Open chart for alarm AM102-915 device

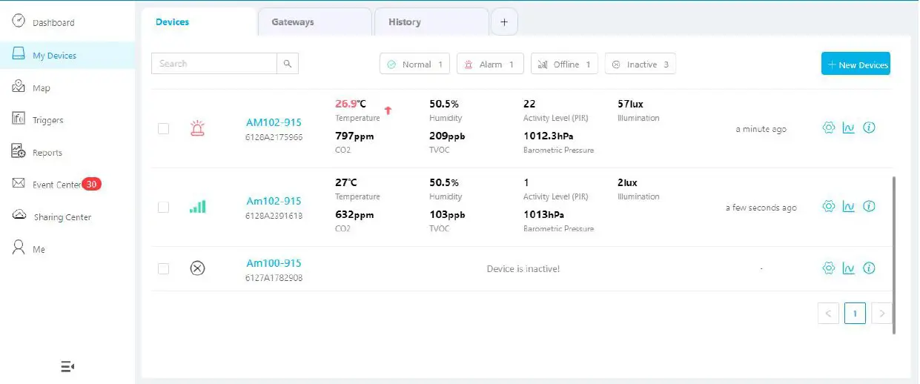849,128
